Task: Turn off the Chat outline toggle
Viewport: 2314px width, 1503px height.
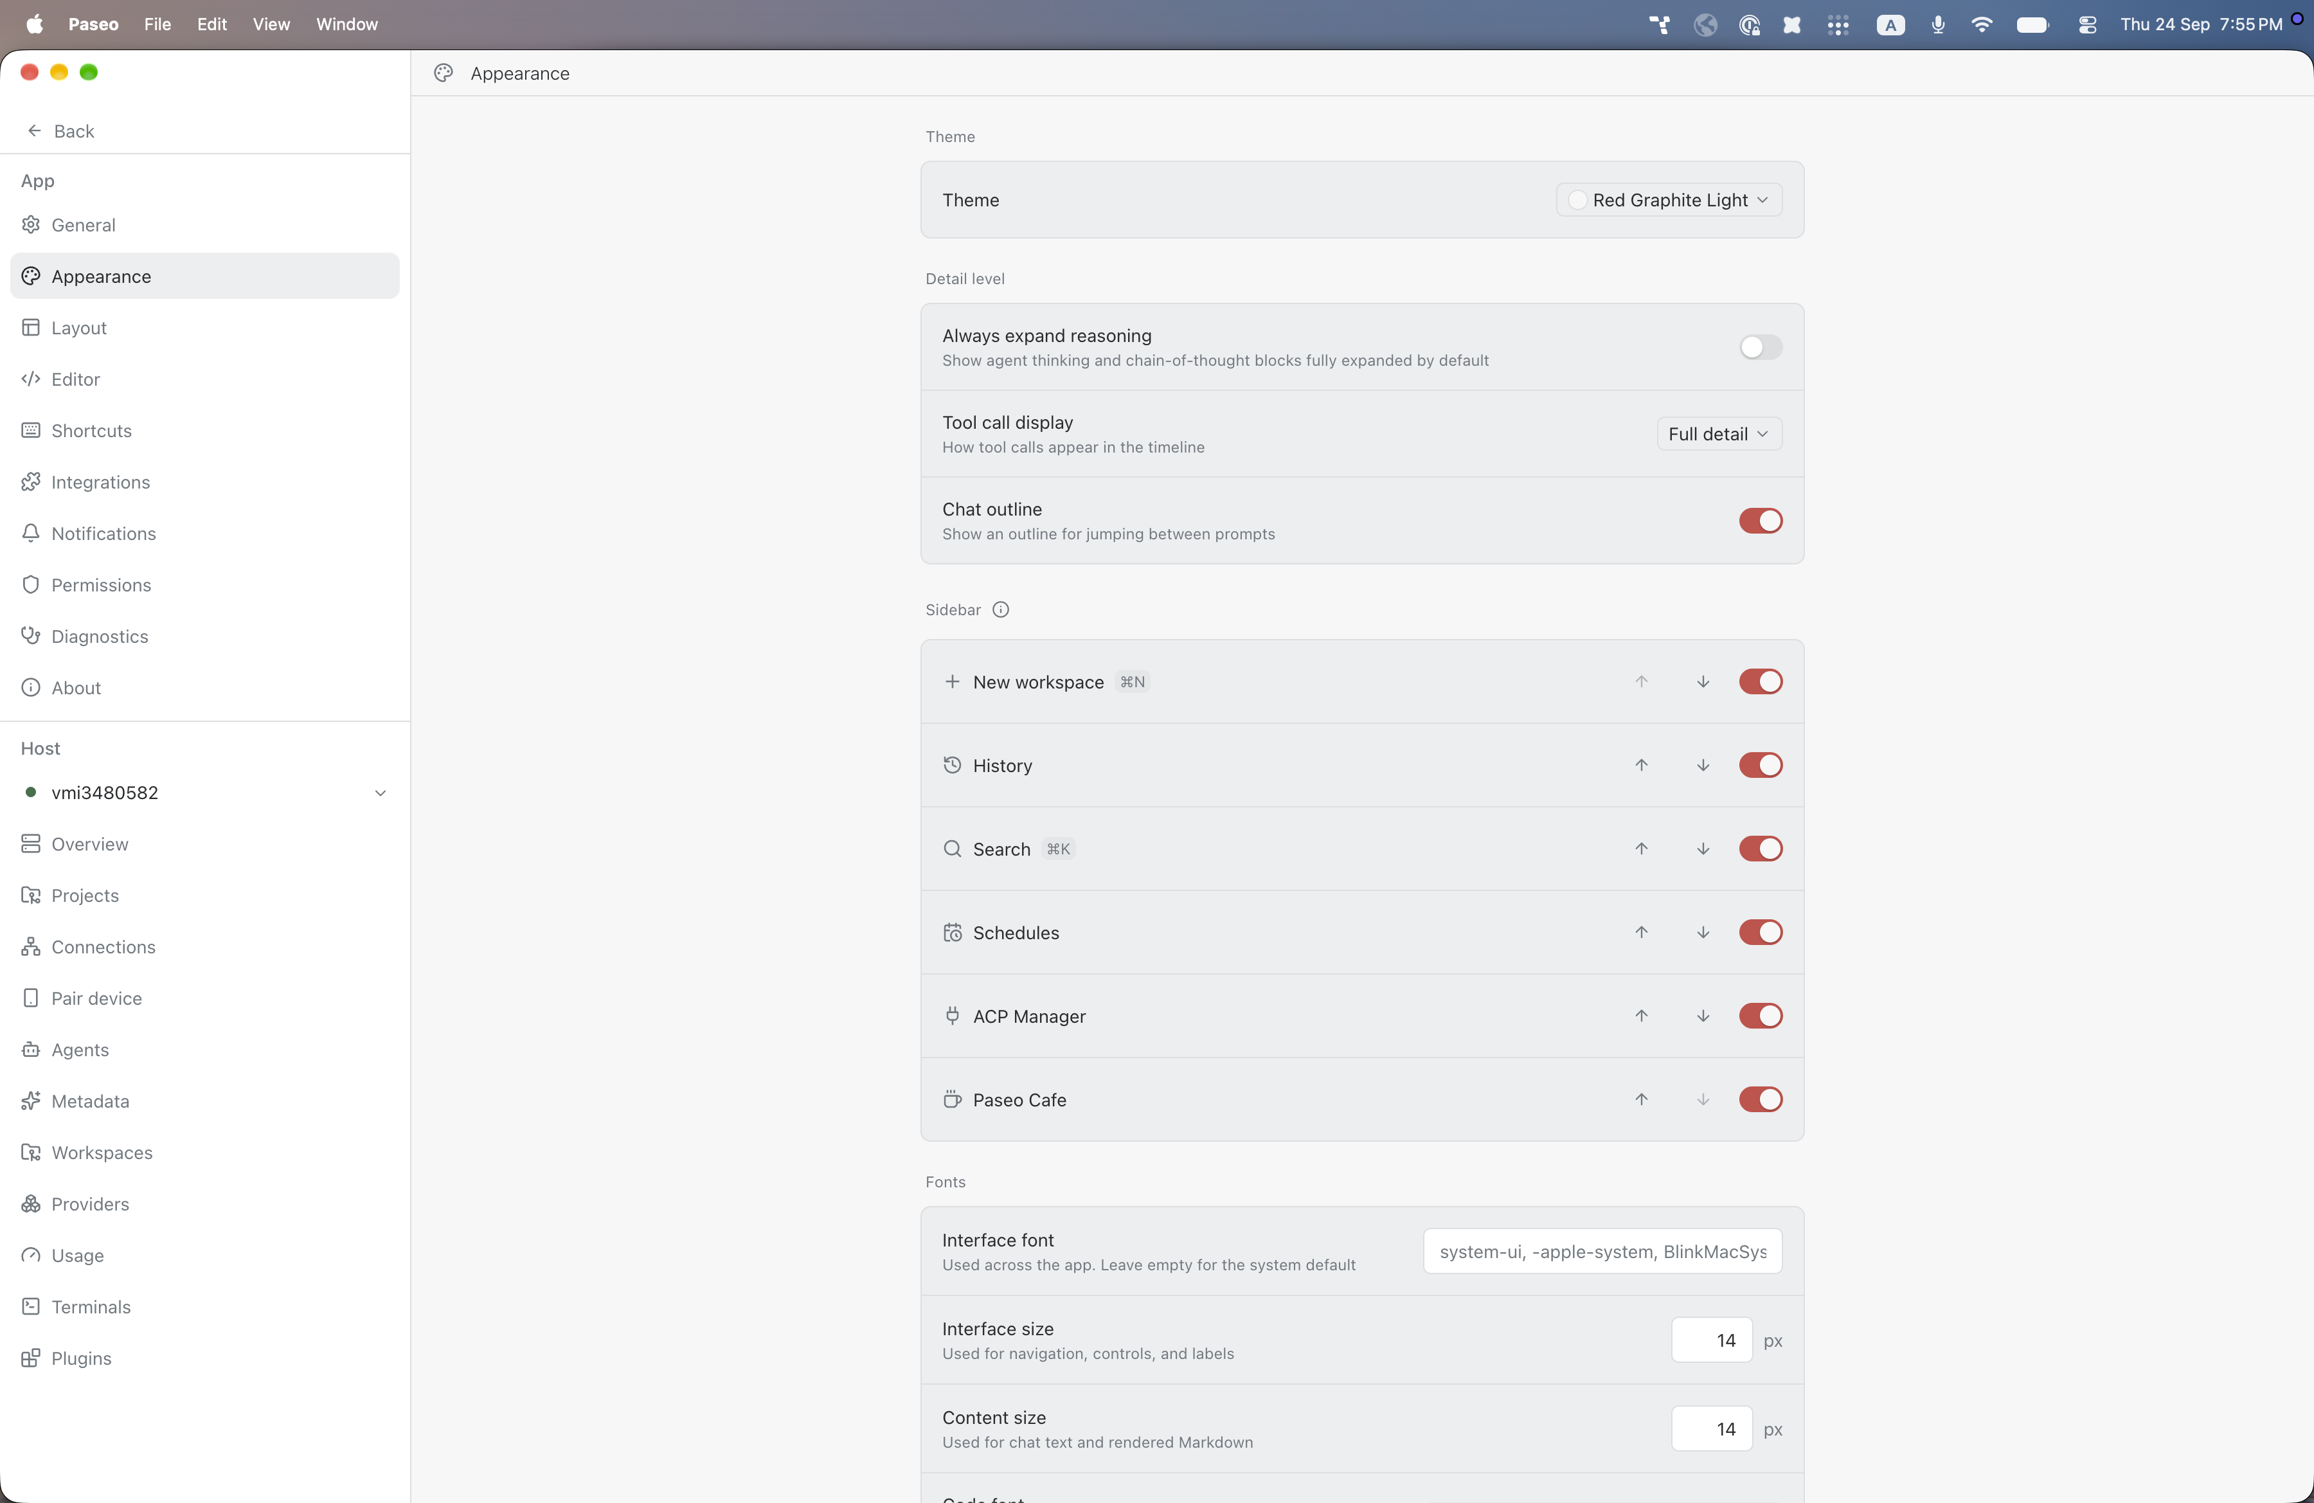Action: pyautogui.click(x=1761, y=521)
